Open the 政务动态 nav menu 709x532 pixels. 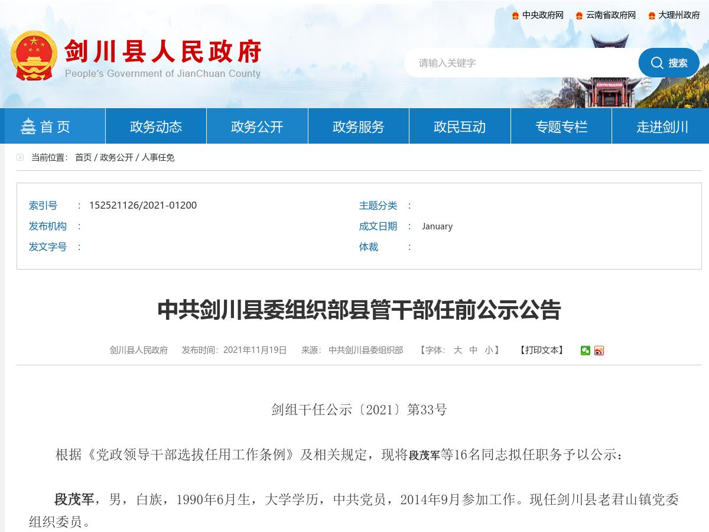(x=156, y=126)
